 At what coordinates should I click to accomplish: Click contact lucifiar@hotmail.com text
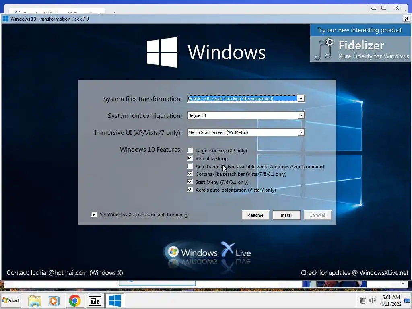point(65,273)
